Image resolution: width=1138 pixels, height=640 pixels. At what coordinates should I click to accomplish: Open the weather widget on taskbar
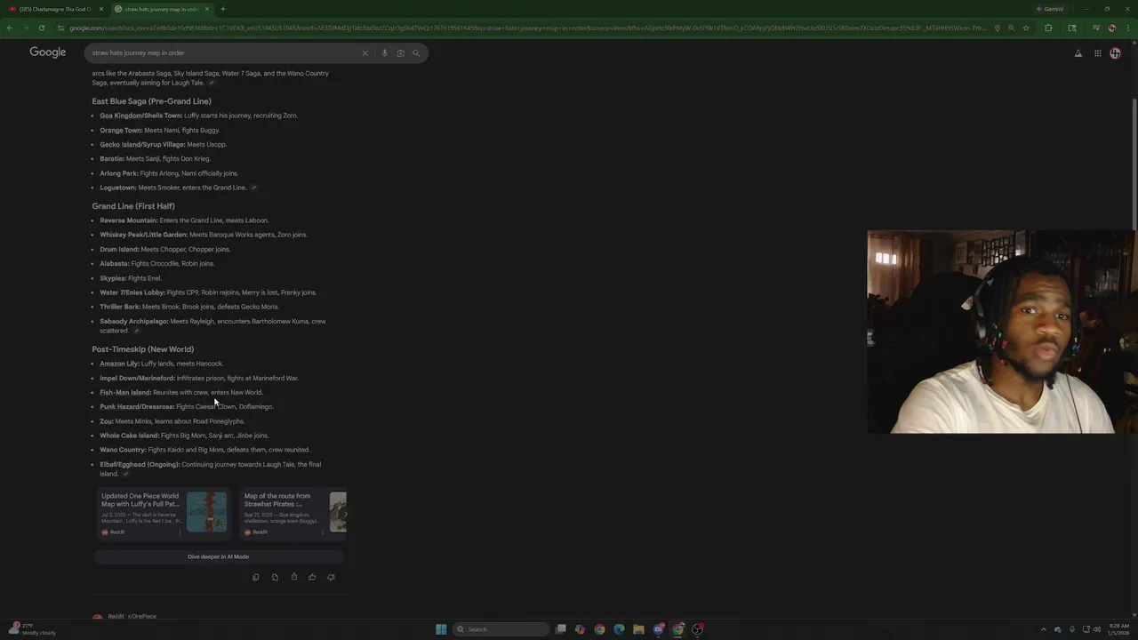coord(31,629)
